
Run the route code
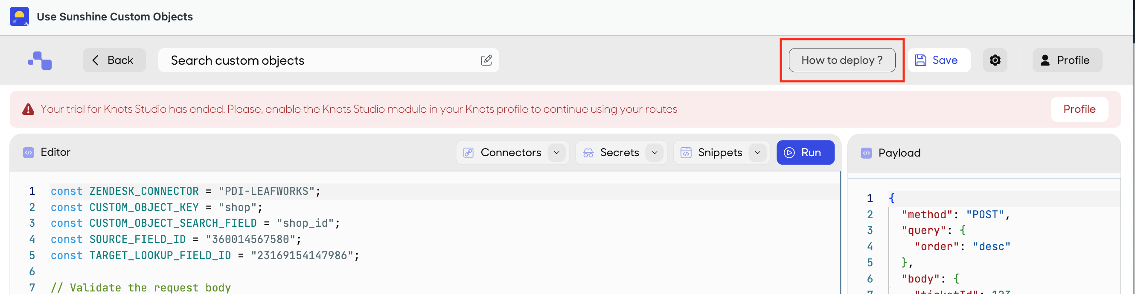pyautogui.click(x=806, y=152)
